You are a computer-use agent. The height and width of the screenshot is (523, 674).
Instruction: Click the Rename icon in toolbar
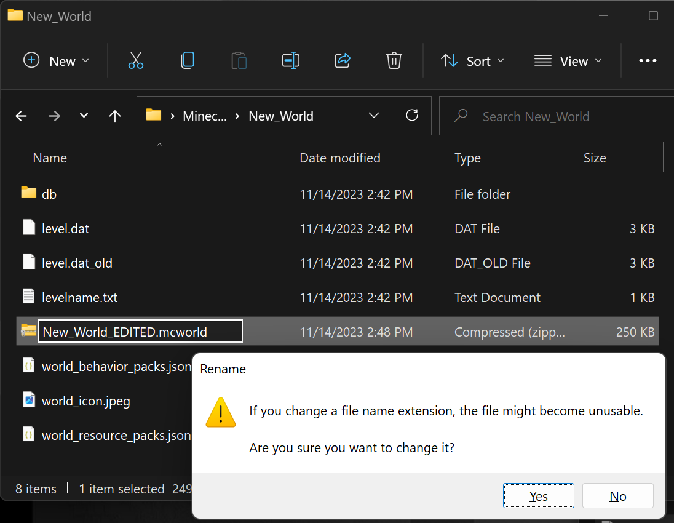tap(291, 61)
